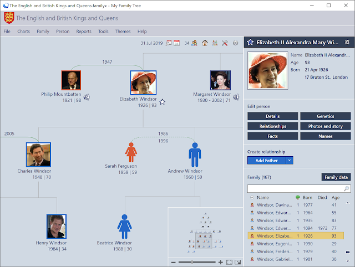This screenshot has width=355, height=267.
Task: Select the Windsor, Eugeni... row
Action: pos(296,244)
